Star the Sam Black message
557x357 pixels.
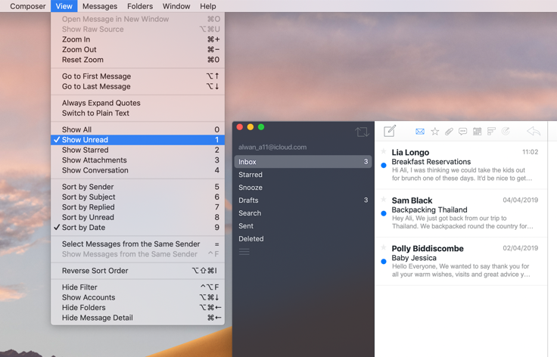(x=384, y=200)
